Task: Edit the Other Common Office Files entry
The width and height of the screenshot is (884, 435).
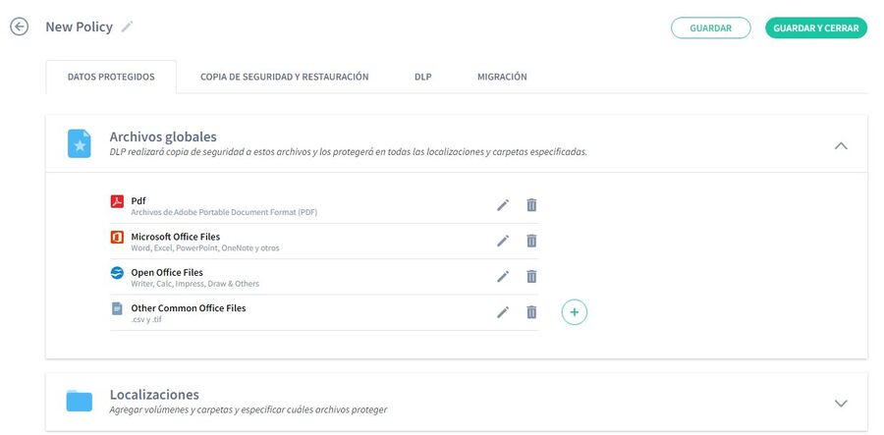Action: [503, 311]
